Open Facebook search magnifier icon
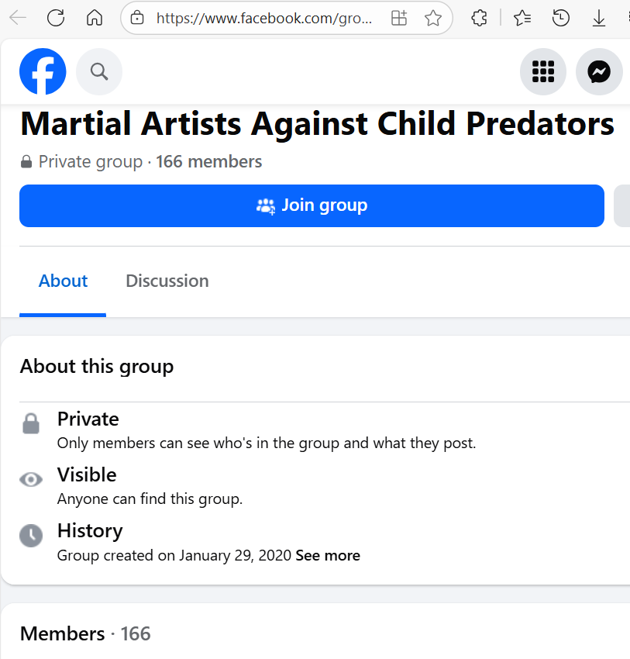The height and width of the screenshot is (659, 630). [x=99, y=71]
